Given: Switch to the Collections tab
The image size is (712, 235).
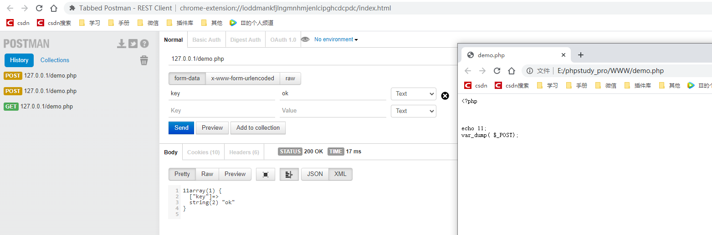Looking at the screenshot, I should [55, 60].
